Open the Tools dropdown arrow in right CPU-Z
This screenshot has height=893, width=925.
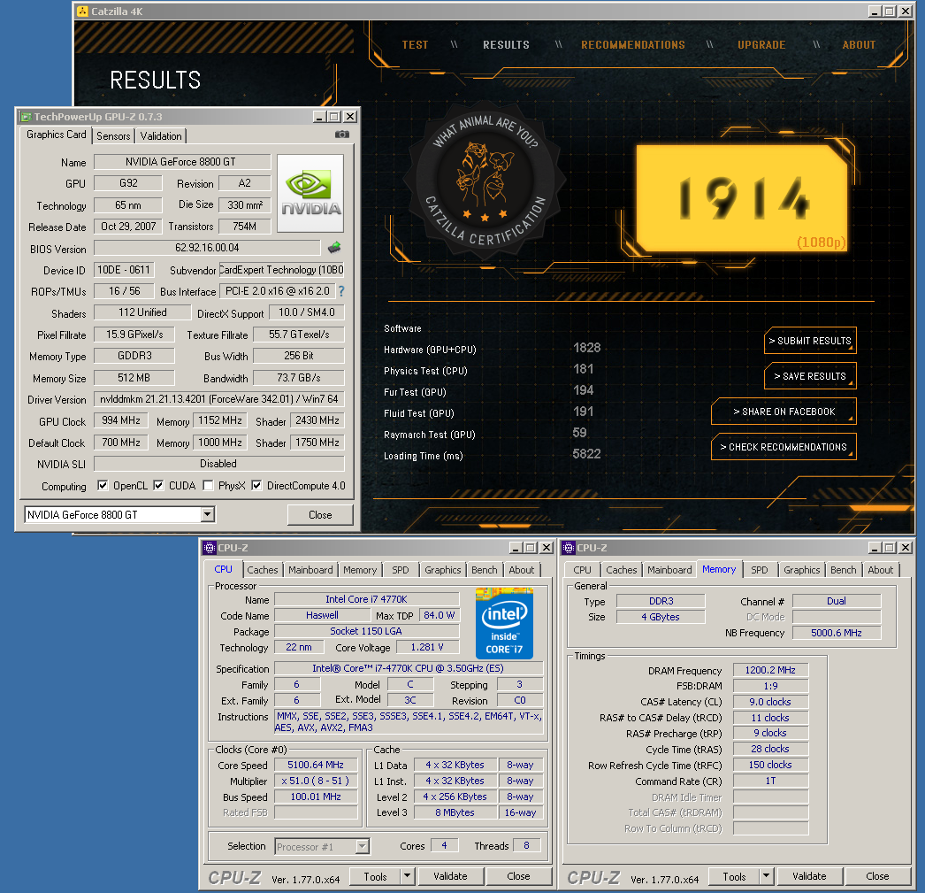coord(767,876)
